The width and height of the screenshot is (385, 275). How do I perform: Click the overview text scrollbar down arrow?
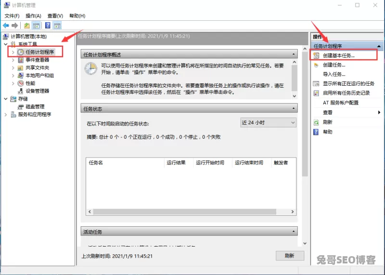tap(295, 96)
